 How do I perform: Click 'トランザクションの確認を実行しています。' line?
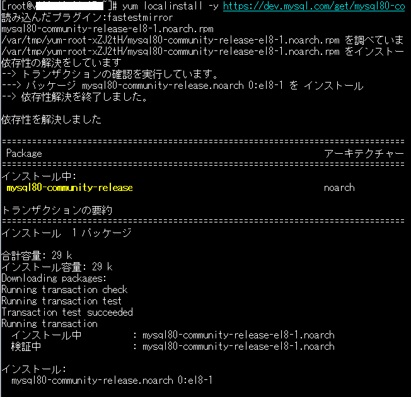(110, 74)
